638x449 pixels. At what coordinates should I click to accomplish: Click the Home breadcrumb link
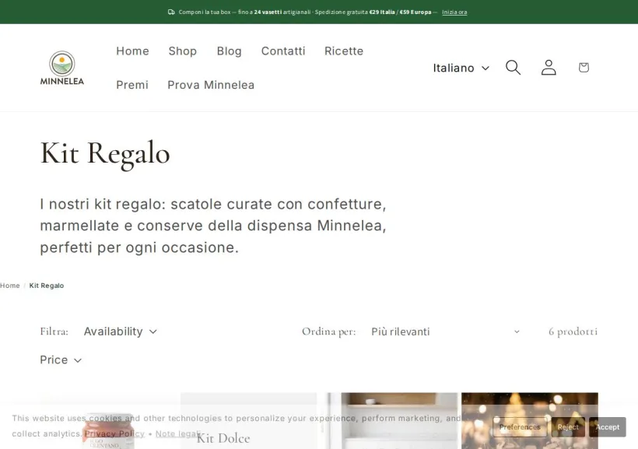pyautogui.click(x=10, y=286)
